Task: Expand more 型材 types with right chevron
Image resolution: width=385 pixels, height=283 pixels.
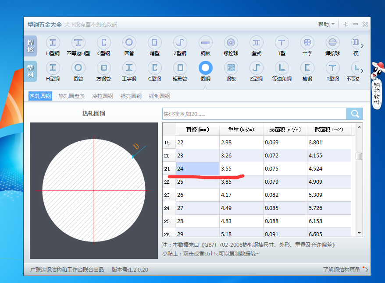Action: pos(362,71)
